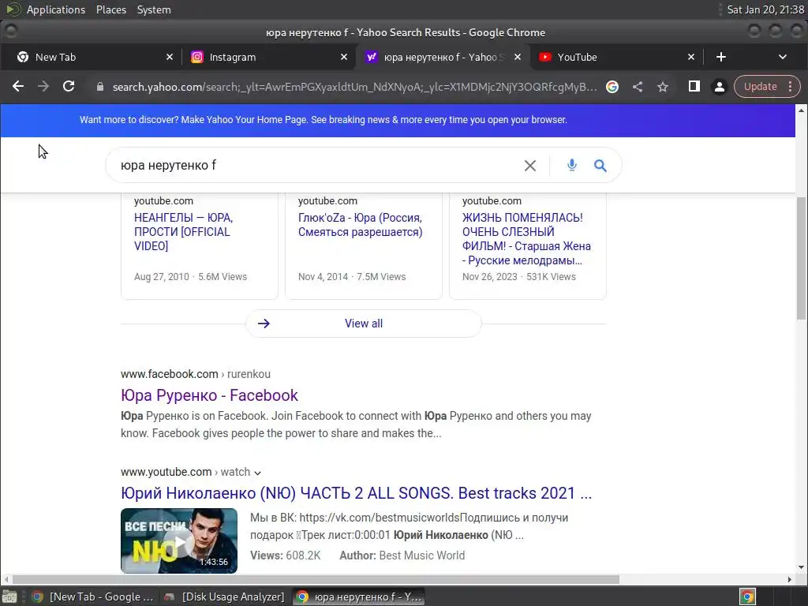Switch to Disk Usage Analyzer taskbar window

[x=224, y=597]
